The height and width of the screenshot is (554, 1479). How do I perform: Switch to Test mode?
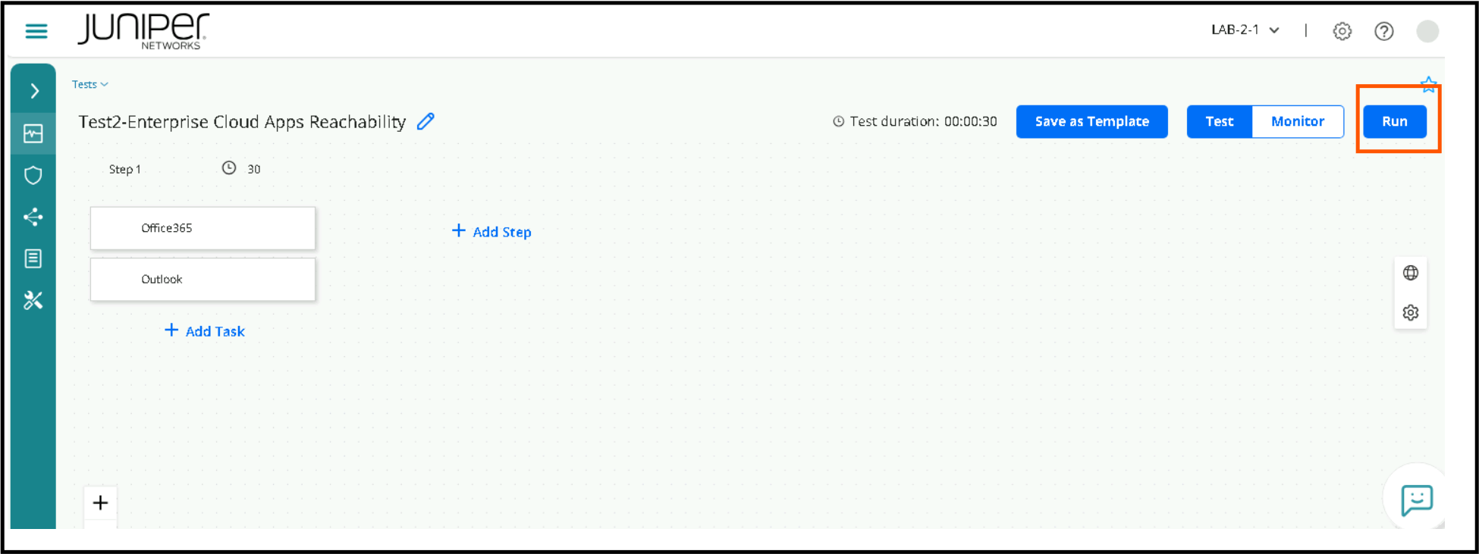[1219, 121]
